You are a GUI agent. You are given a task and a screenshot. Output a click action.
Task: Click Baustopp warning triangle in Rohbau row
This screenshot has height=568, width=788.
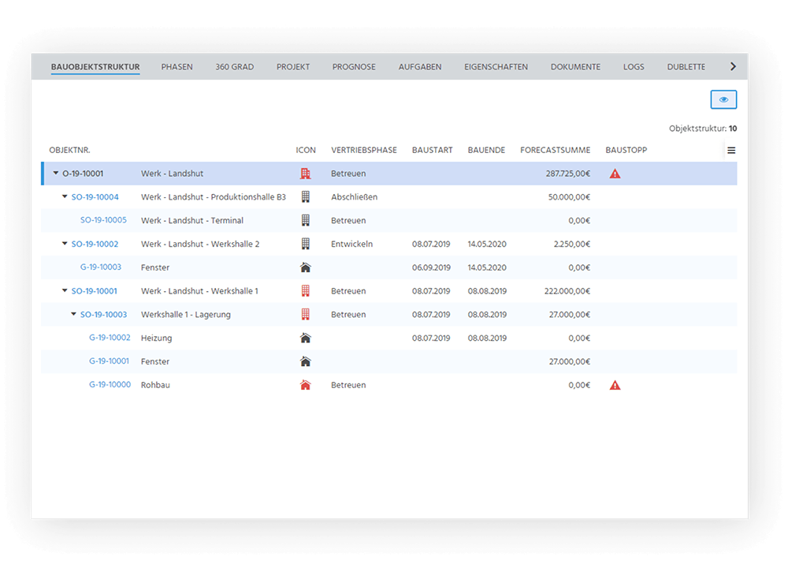[x=615, y=386]
